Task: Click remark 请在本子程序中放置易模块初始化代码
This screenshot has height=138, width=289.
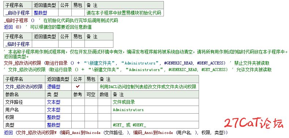Action: (x=124, y=13)
